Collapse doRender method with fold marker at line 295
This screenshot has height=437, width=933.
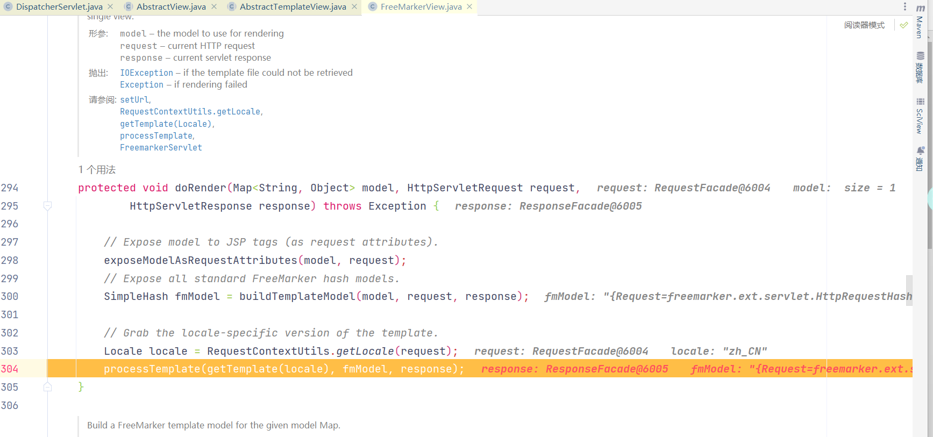click(47, 206)
